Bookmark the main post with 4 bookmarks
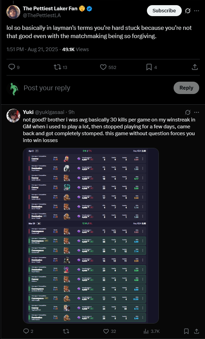The image size is (205, 339). pos(149,67)
